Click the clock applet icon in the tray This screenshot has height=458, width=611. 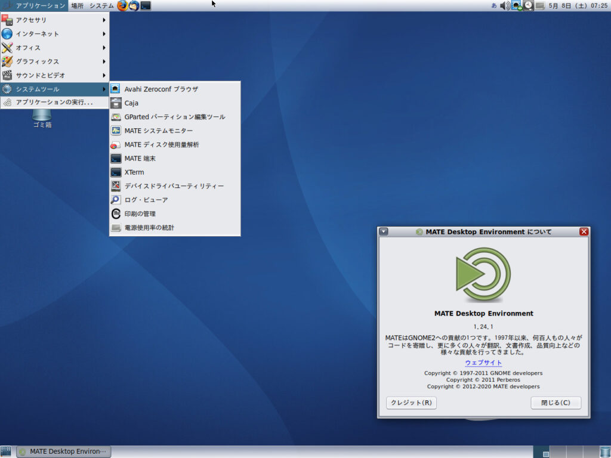[x=527, y=5]
